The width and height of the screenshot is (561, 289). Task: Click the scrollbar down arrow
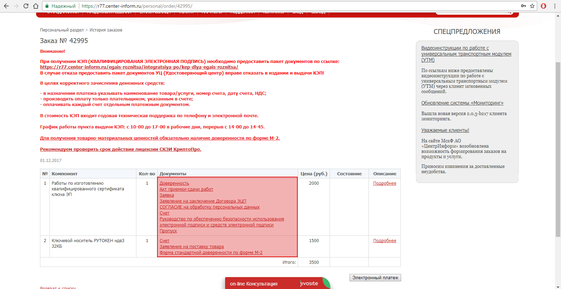coord(558,287)
